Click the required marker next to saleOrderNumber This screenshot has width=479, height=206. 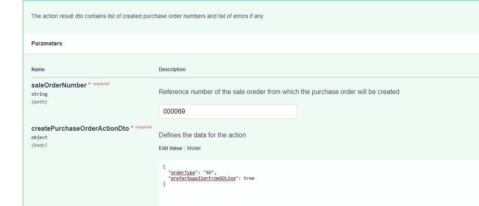click(x=99, y=84)
